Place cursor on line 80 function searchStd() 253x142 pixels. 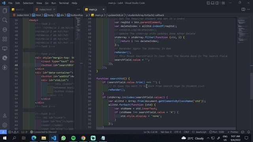click(x=113, y=78)
